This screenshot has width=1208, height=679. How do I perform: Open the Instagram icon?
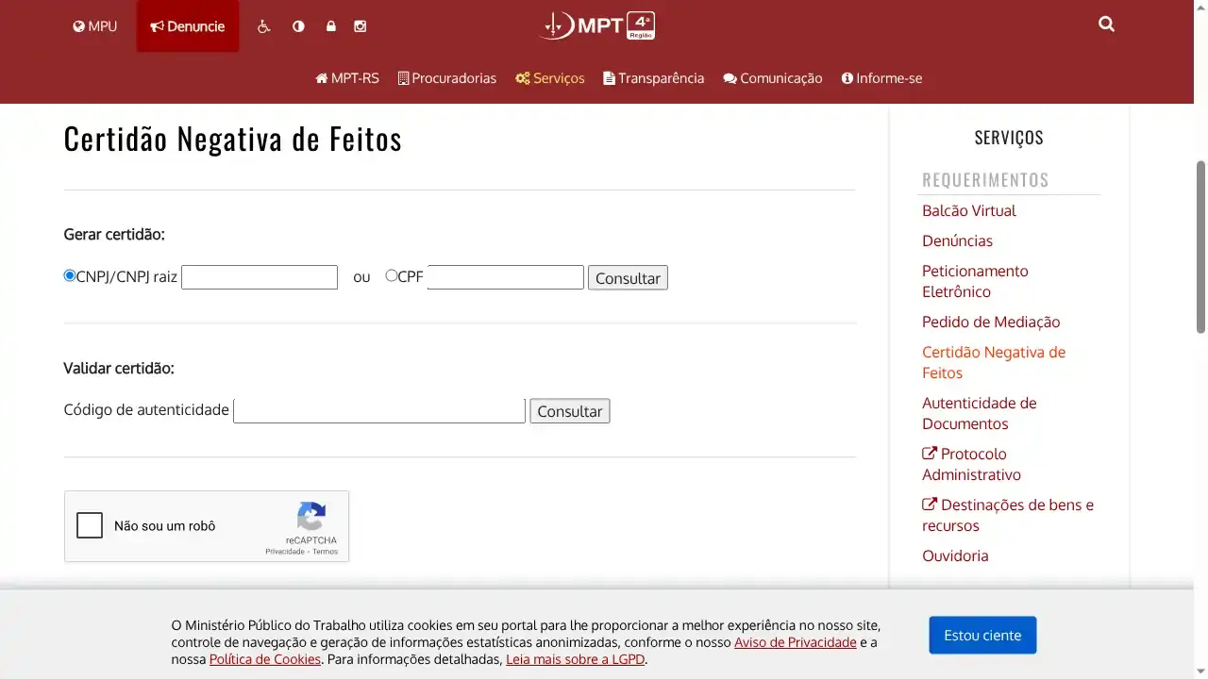point(361,25)
